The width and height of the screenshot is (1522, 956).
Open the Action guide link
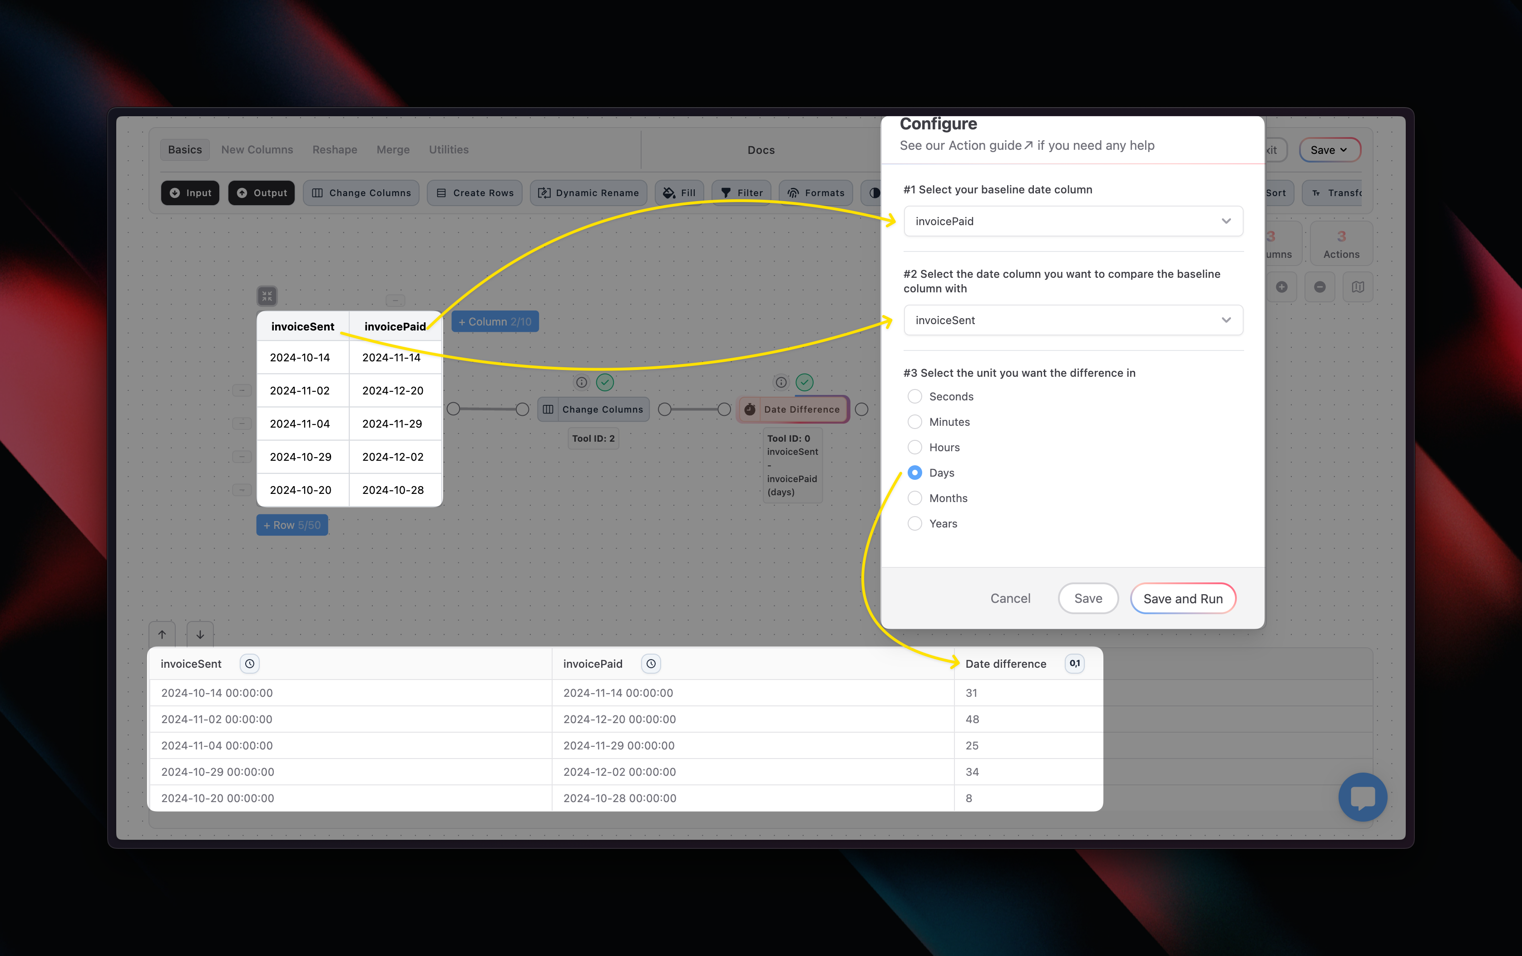(x=990, y=145)
